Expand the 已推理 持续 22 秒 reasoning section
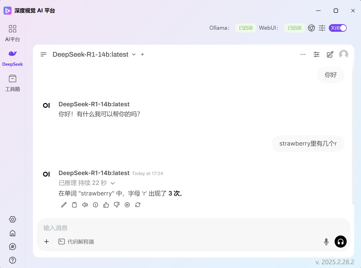This screenshot has width=361, height=268. click(87, 183)
